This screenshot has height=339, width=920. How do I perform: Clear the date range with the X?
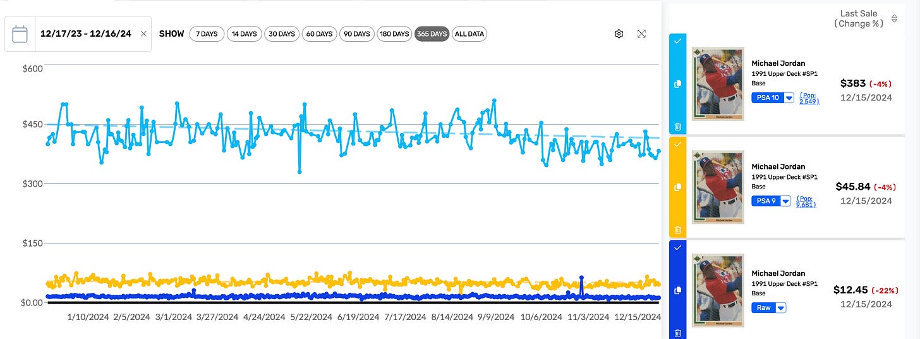coord(143,34)
